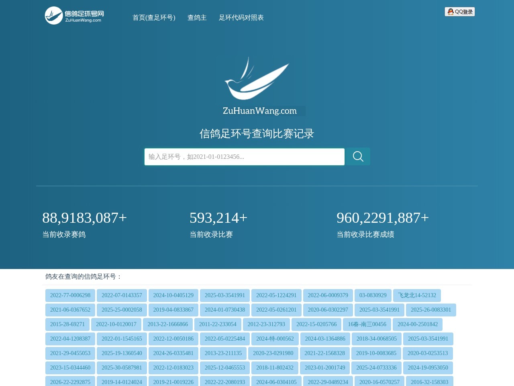The image size is (514, 386).
Task: Open ring number 2022-01-1545165
Action: pos(122,339)
